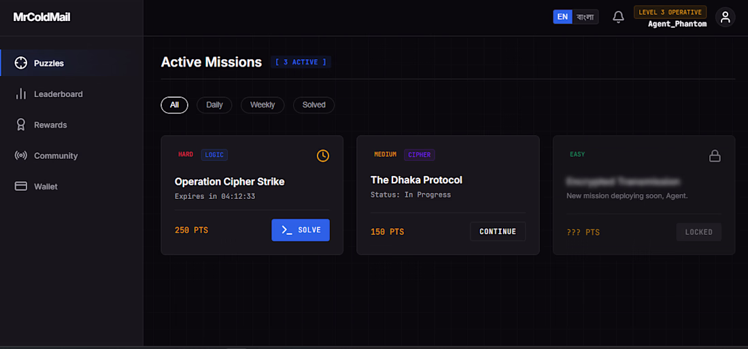Click the Community broadcast icon
The image size is (748, 349).
pyautogui.click(x=20, y=155)
